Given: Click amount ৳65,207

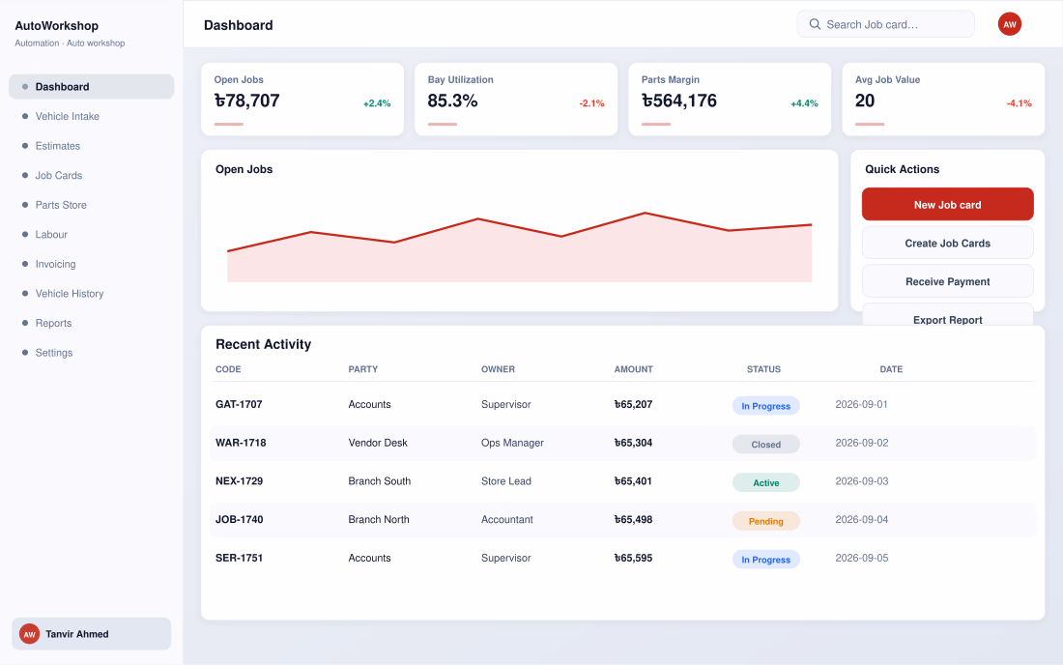Looking at the screenshot, I should 633,405.
